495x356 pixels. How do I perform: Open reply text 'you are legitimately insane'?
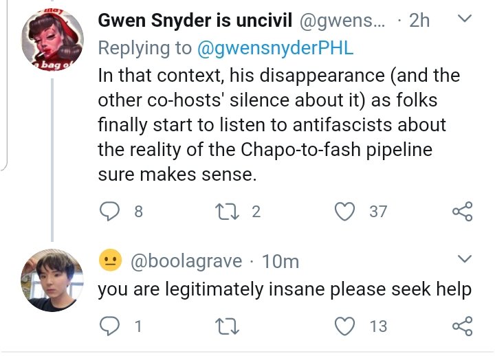click(284, 289)
